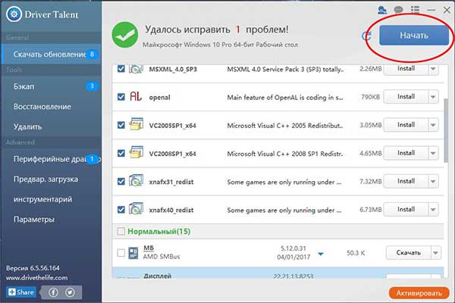
Task: Click Install button for openal
Action: click(x=406, y=97)
